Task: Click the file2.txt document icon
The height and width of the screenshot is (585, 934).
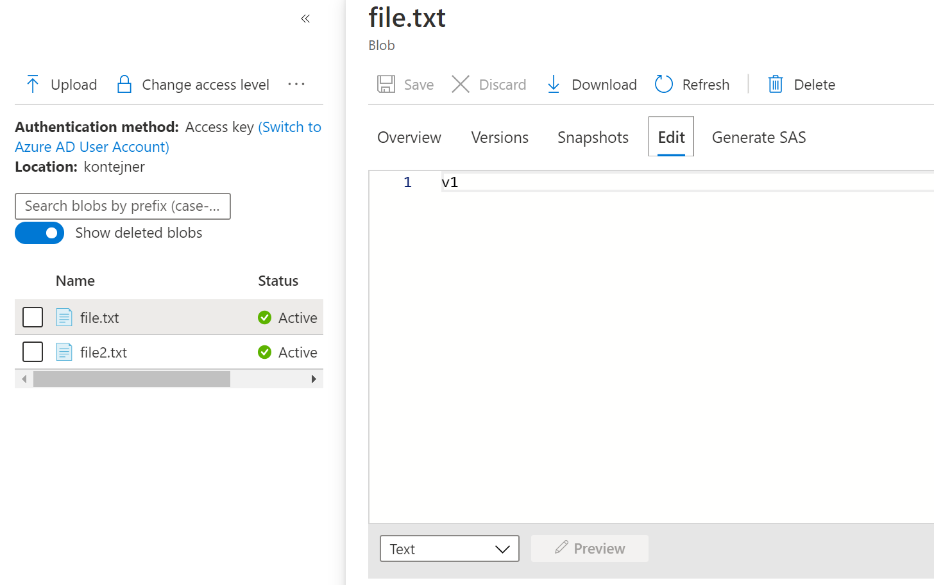Action: [64, 352]
